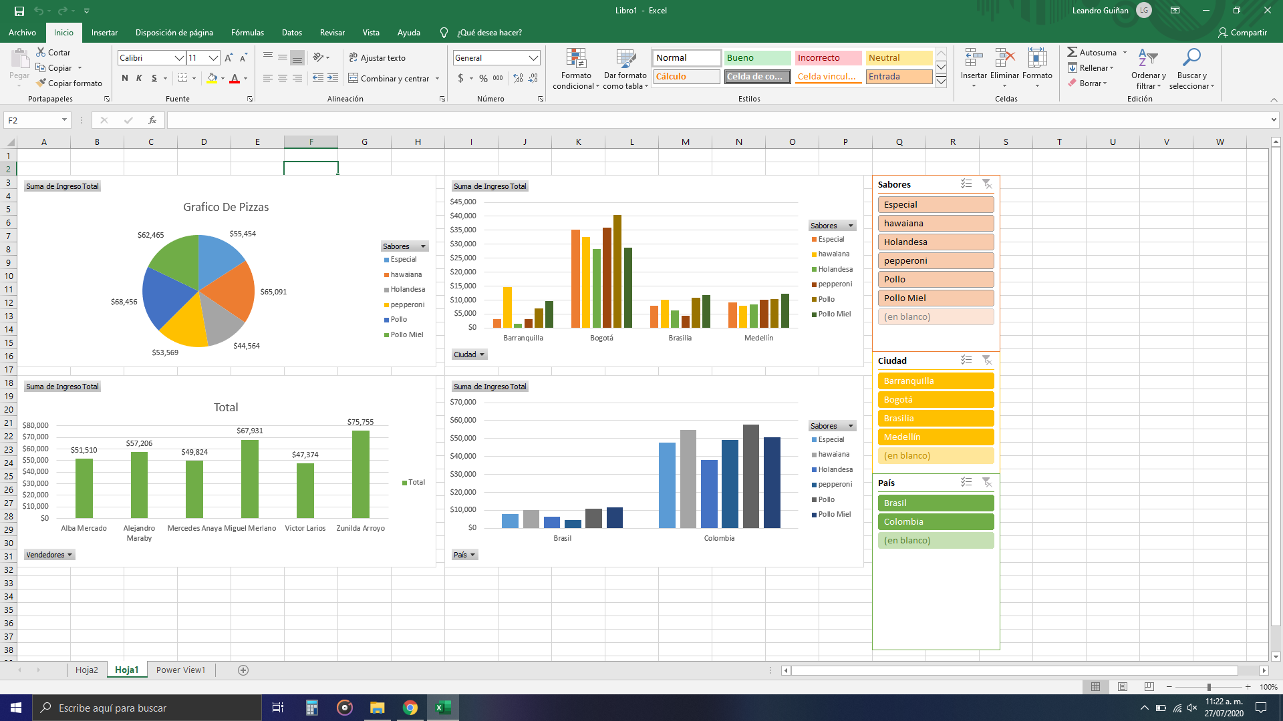Select Colombia in the País slicer
The image size is (1283, 721).
tap(936, 521)
